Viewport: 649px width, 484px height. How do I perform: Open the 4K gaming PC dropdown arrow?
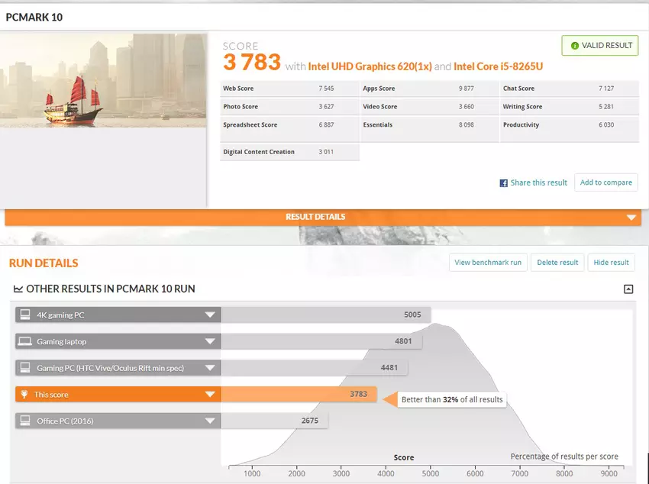209,315
